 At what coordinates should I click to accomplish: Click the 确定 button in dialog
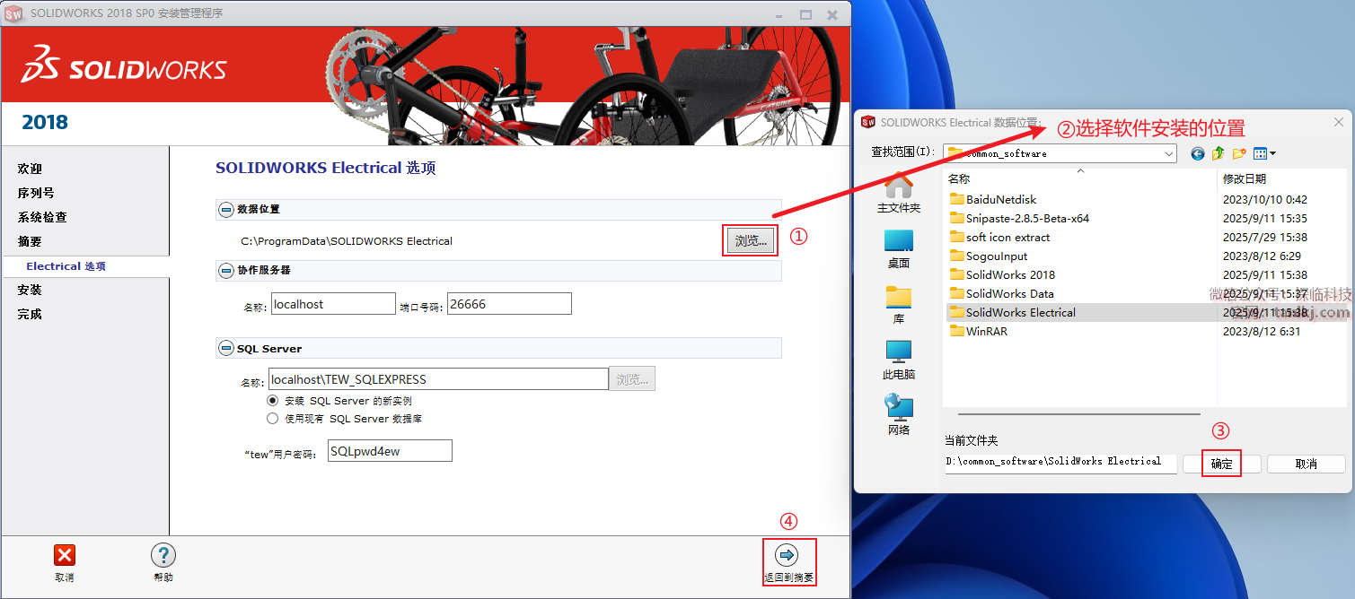click(1222, 464)
